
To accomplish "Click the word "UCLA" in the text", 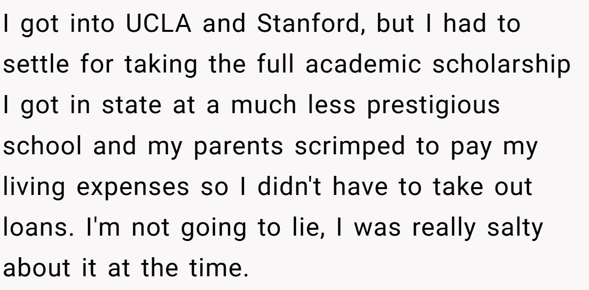I will (x=157, y=24).
